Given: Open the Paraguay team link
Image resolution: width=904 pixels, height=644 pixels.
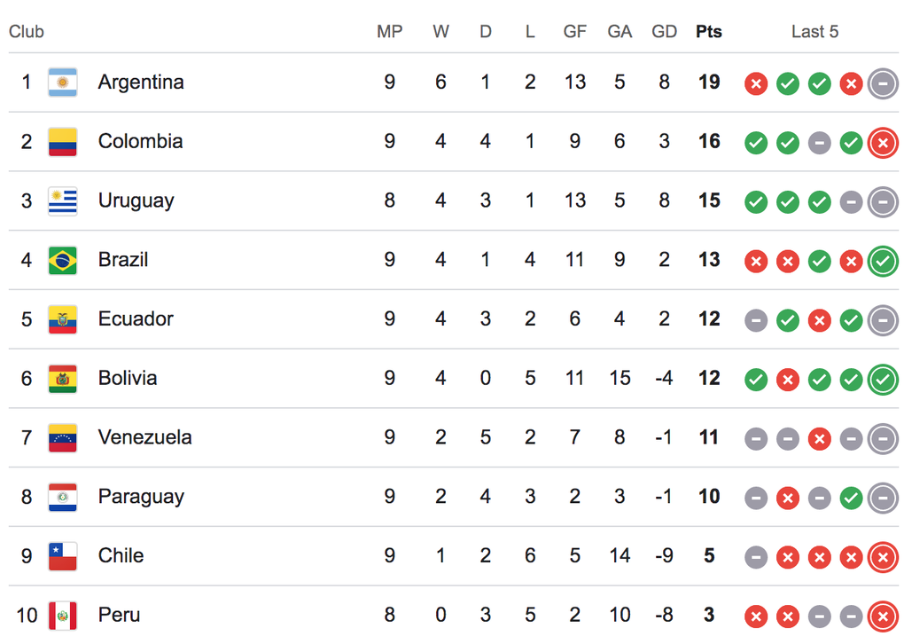Looking at the screenshot, I should coord(141,497).
